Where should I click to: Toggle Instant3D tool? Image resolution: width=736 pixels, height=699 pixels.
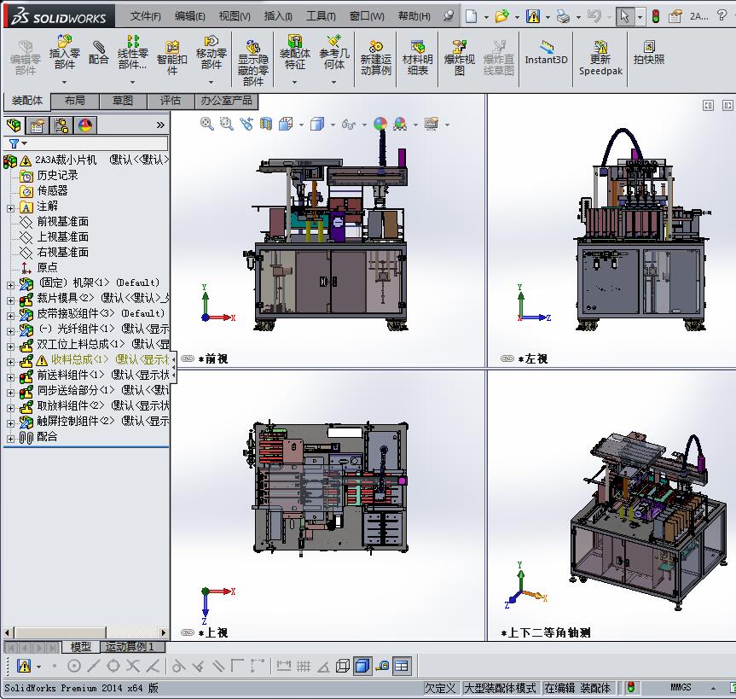point(546,53)
